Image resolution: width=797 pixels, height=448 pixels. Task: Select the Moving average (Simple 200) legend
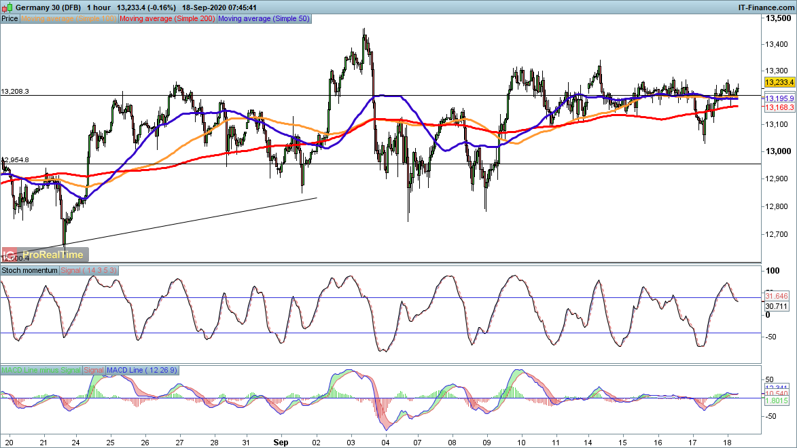[x=167, y=18]
